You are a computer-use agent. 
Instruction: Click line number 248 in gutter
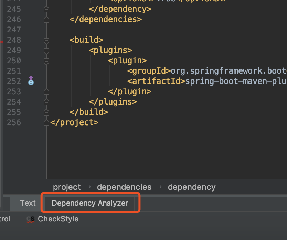(14, 40)
